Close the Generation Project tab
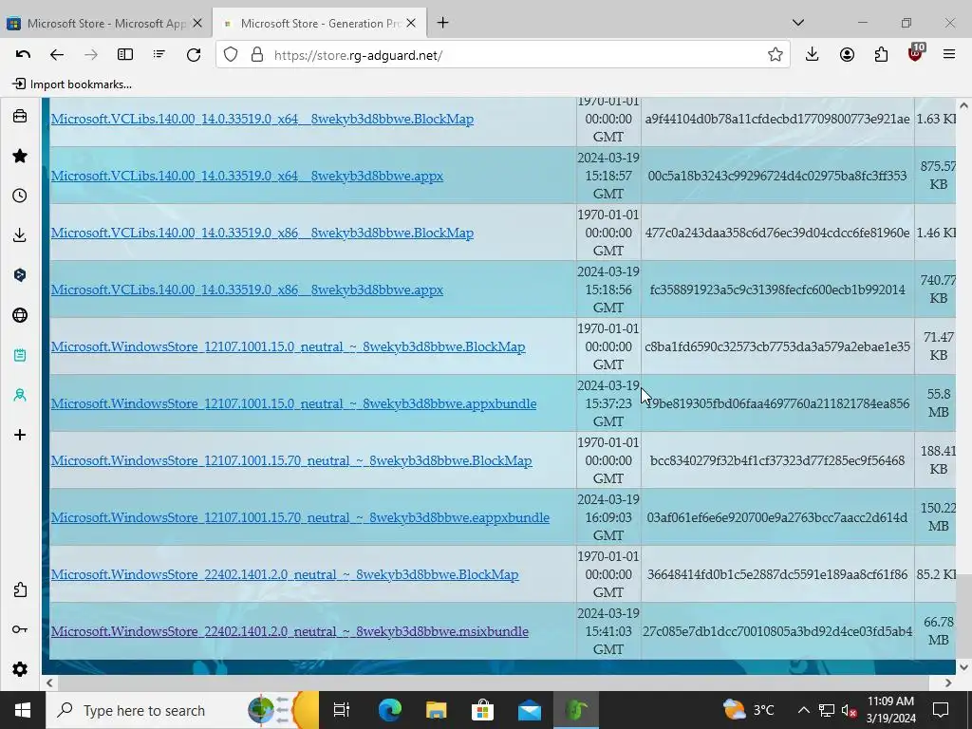This screenshot has height=729, width=972. (411, 23)
